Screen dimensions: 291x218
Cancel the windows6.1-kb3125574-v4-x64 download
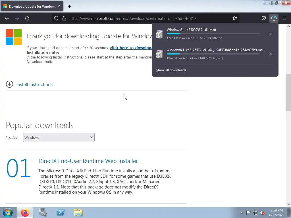[x=271, y=54]
